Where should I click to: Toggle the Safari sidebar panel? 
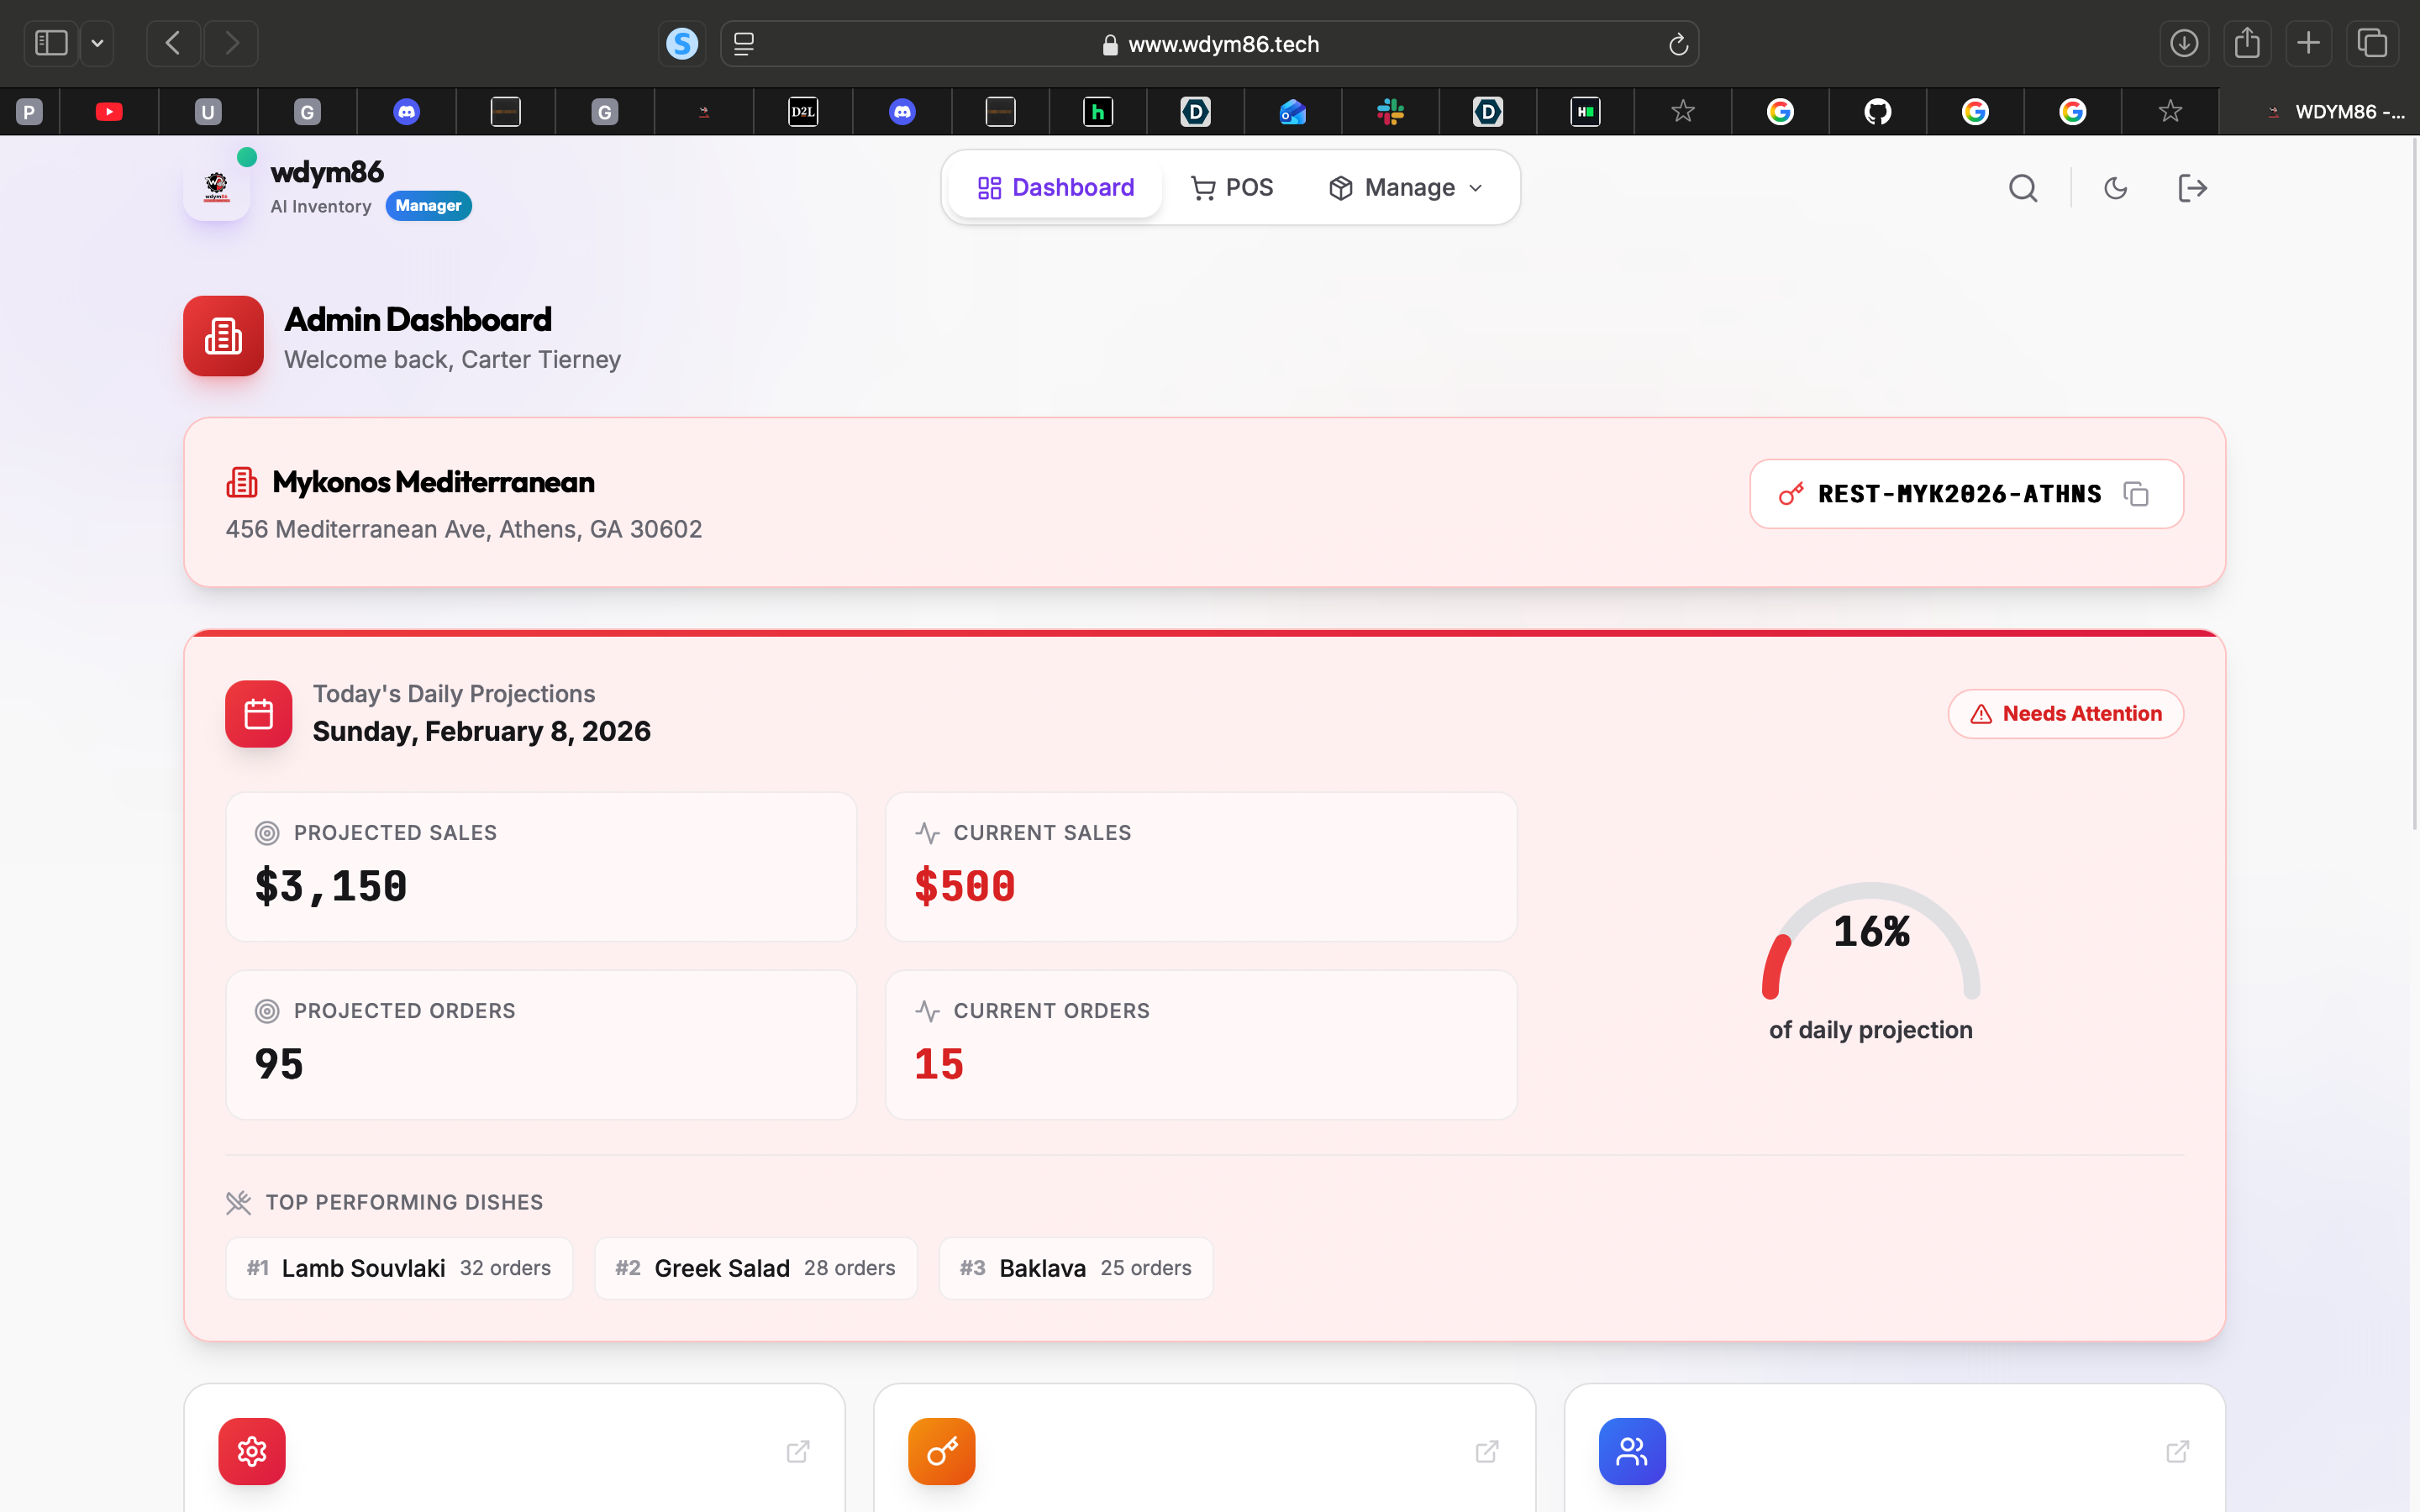point(51,43)
